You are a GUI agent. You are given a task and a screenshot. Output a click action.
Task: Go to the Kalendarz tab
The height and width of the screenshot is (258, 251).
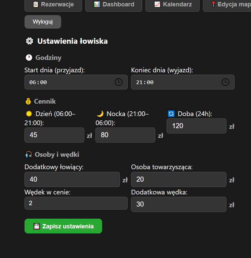click(172, 5)
